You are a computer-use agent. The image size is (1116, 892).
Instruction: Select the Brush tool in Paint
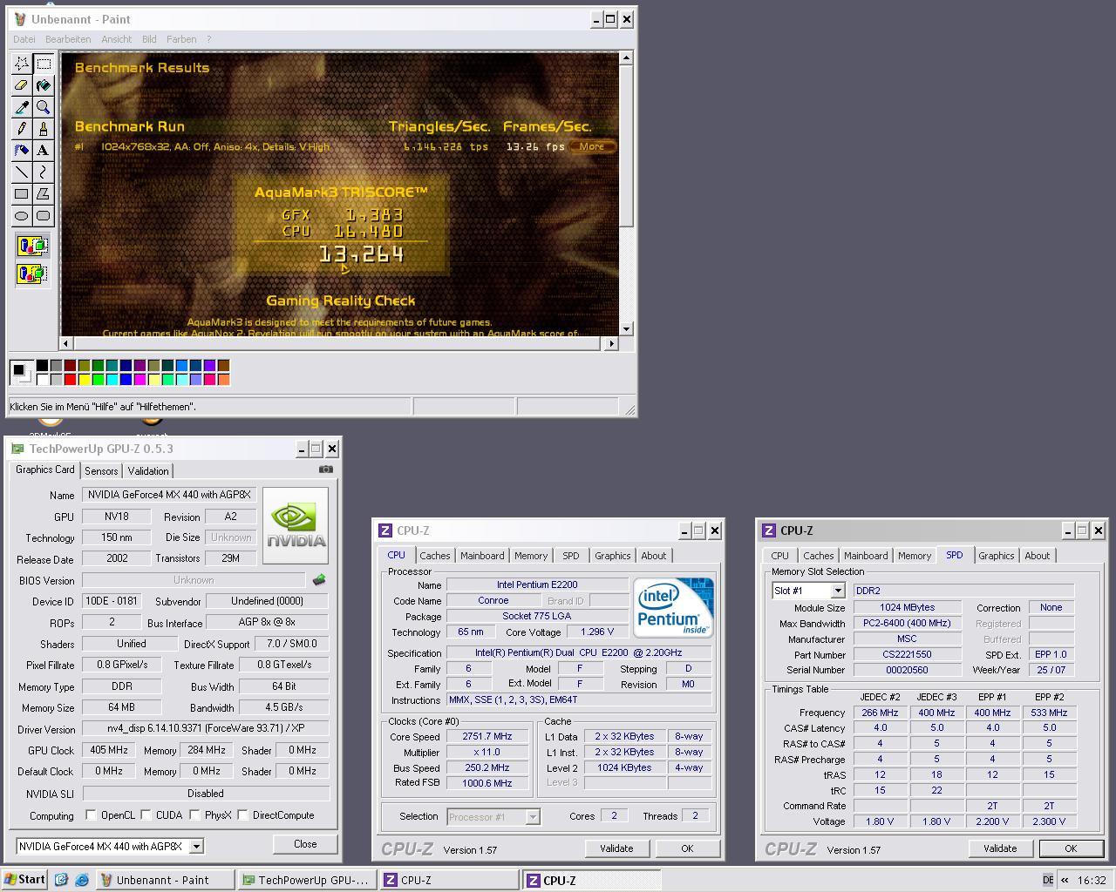[43, 129]
